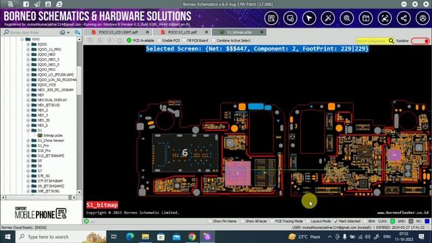432x243 pixels.
Task: Enable PCB Tracing Mode checkbox
Action: 272,221
